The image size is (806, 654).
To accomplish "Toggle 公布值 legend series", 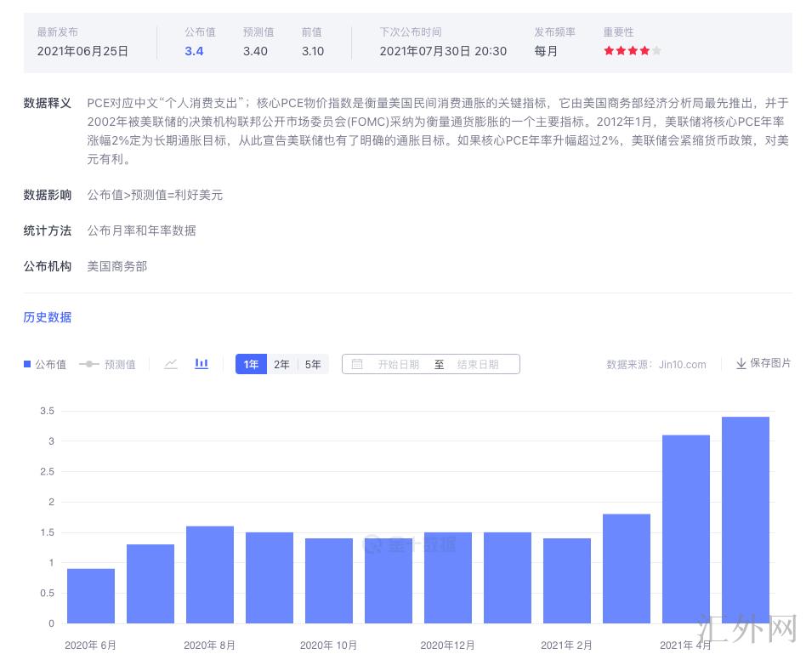I will pyautogui.click(x=45, y=364).
